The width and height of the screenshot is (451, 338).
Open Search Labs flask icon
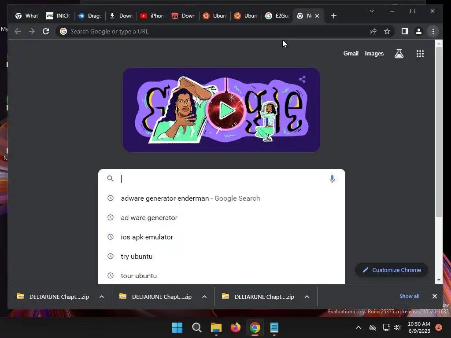tap(399, 53)
